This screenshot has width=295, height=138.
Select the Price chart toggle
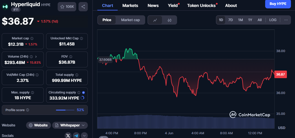[107, 20]
